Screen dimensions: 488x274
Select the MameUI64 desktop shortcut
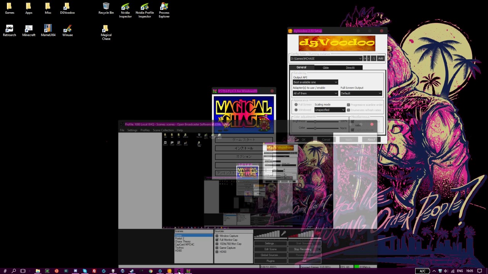click(x=48, y=31)
